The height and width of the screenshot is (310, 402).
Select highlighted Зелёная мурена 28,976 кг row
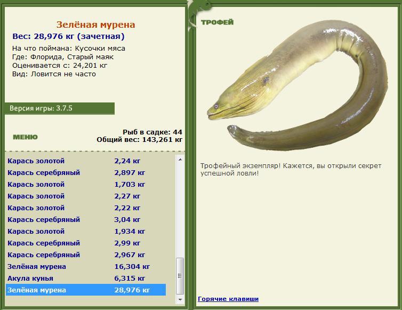86,290
